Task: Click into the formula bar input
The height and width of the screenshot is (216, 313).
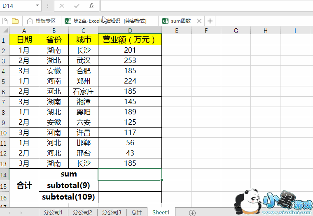Action: click(x=207, y=6)
